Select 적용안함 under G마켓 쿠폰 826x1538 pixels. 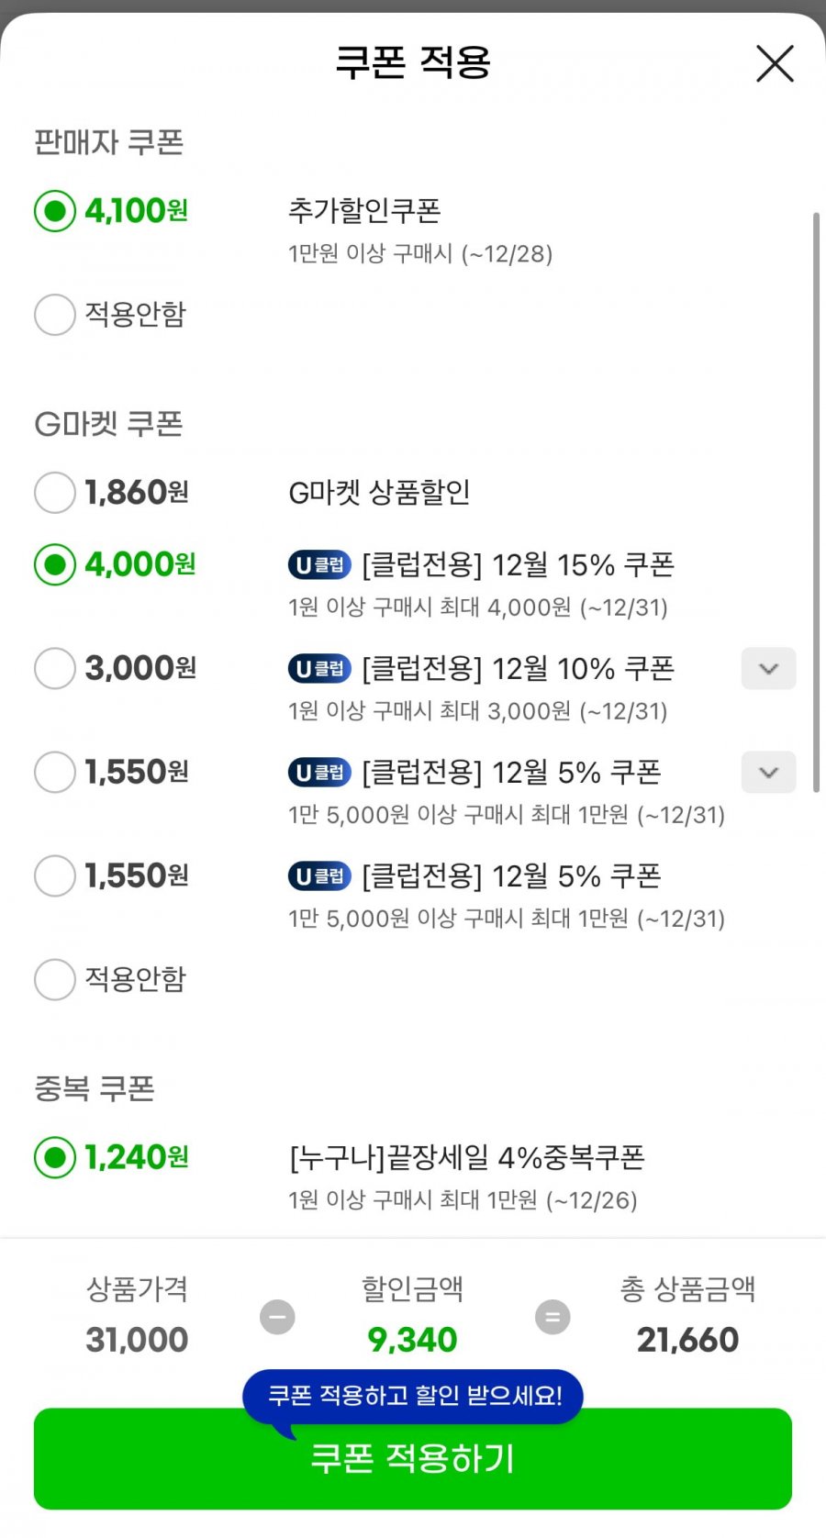click(x=55, y=979)
